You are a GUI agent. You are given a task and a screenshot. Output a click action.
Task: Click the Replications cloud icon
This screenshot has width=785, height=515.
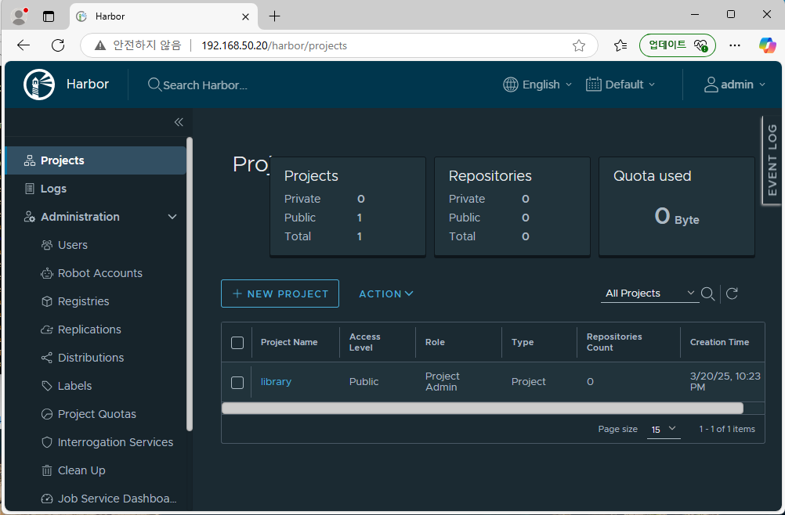[x=46, y=330]
